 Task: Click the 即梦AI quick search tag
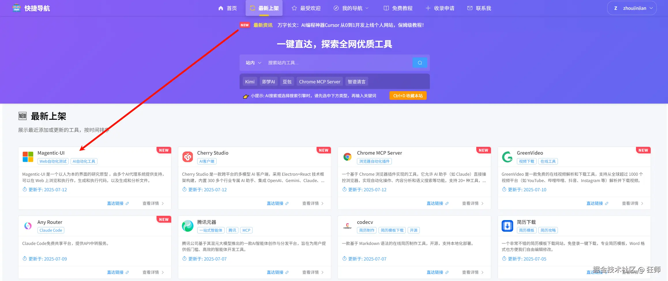coord(268,82)
